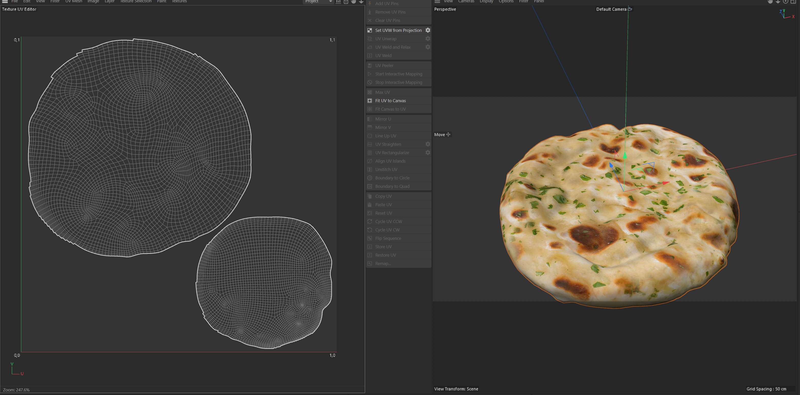This screenshot has height=395, width=800.
Task: Click the UV editor frame view square icon
Action: pyautogui.click(x=346, y=2)
